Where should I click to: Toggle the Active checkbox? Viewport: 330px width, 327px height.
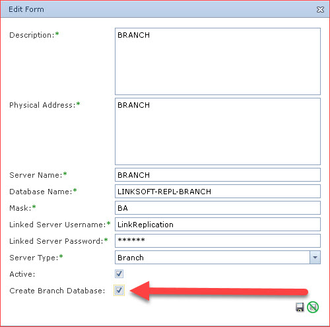click(119, 274)
